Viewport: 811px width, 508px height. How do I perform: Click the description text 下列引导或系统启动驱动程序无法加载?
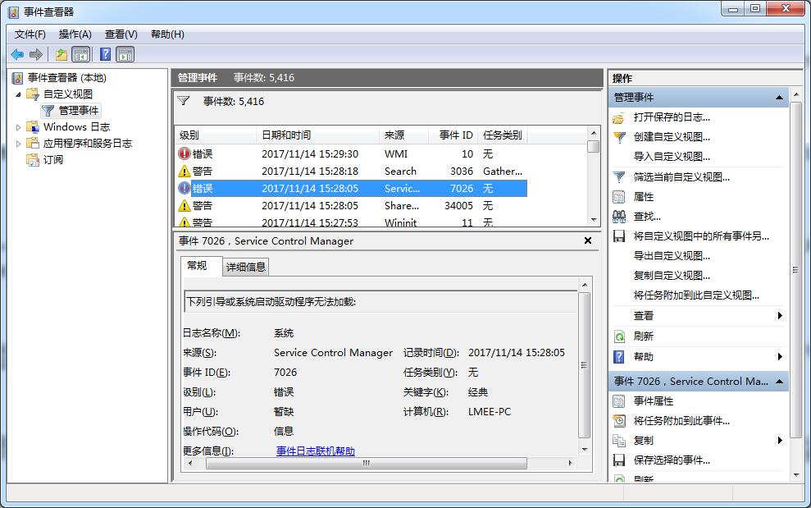[271, 302]
